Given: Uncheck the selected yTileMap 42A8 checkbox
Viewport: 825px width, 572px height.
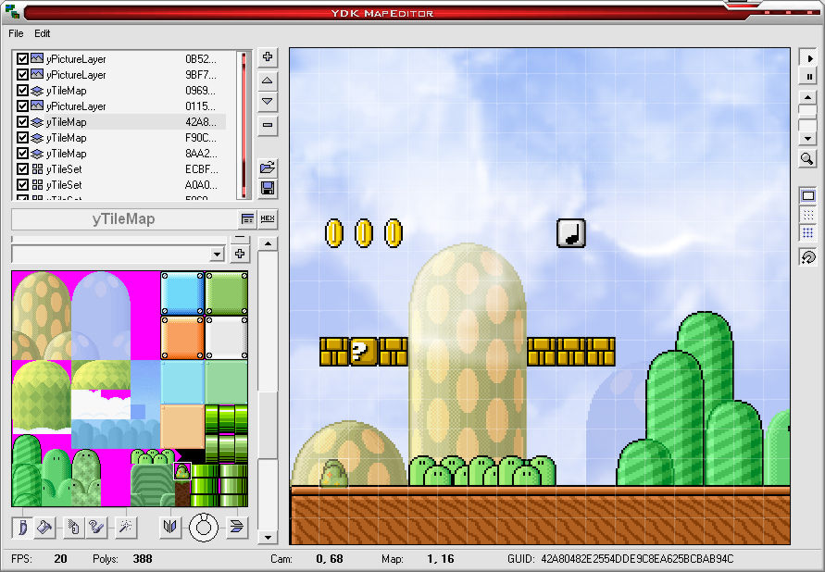Looking at the screenshot, I should pos(23,122).
